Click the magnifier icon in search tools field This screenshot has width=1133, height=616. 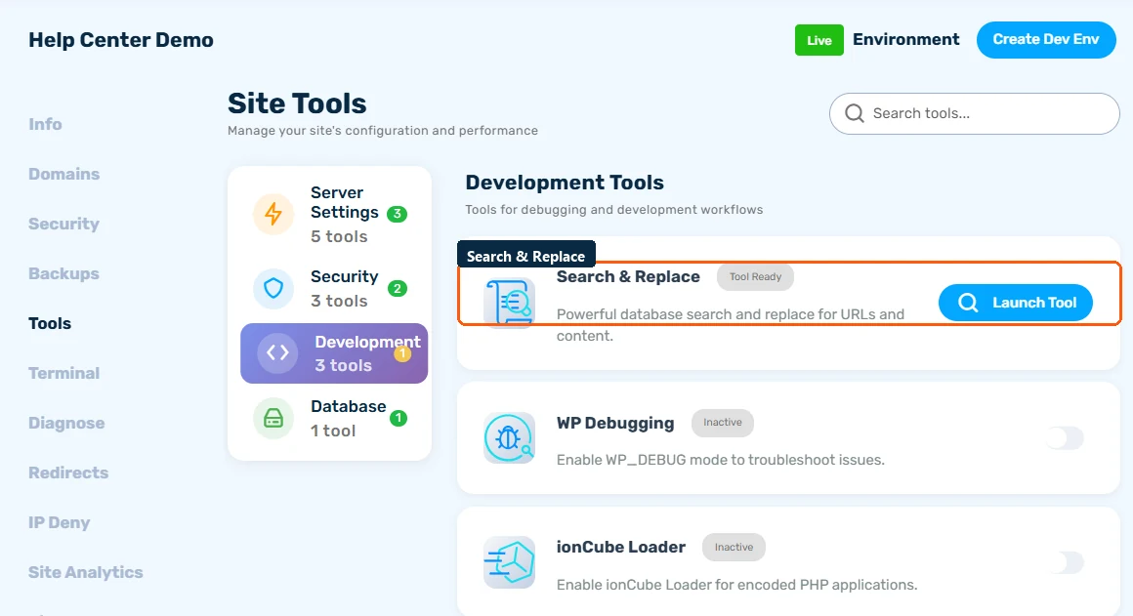pyautogui.click(x=854, y=113)
